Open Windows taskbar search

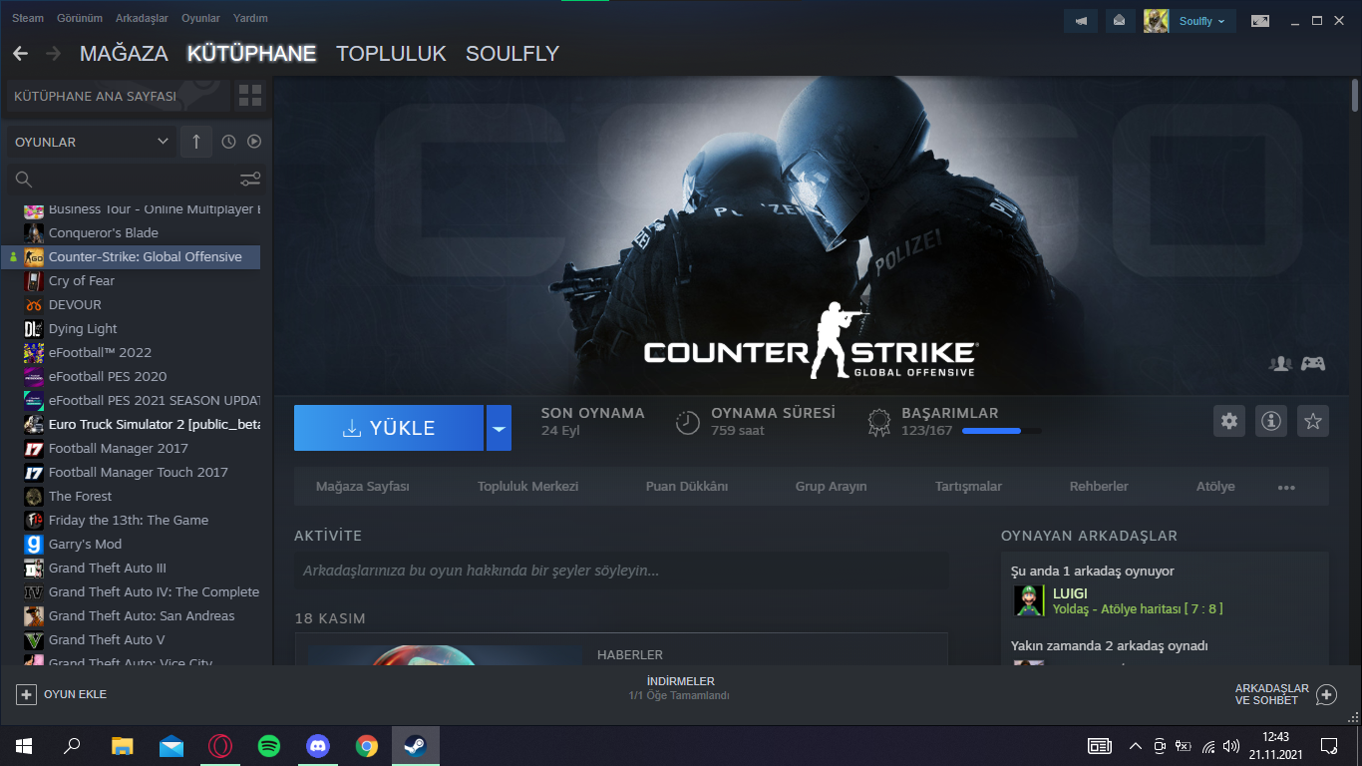pyautogui.click(x=72, y=746)
